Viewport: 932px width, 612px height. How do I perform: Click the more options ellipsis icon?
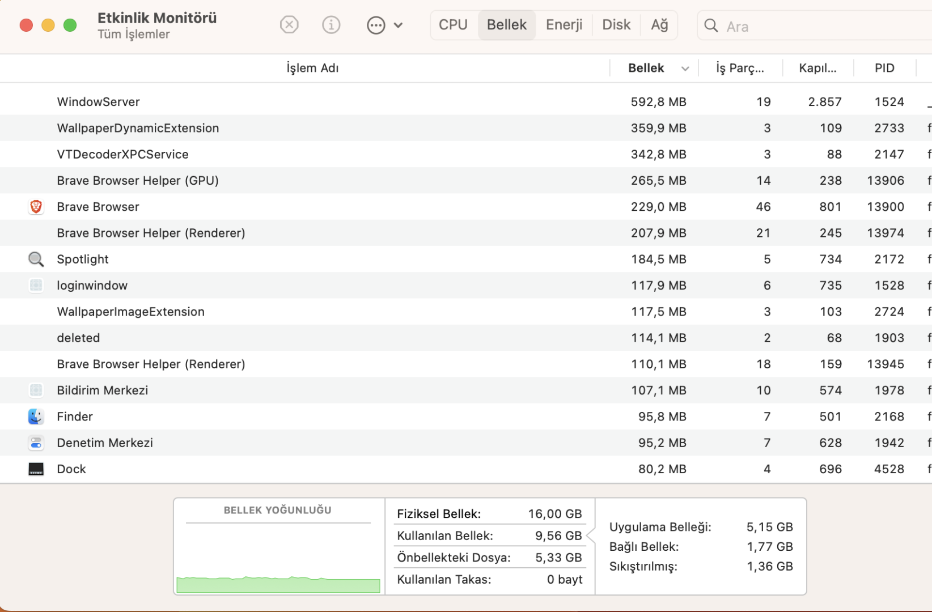[376, 25]
